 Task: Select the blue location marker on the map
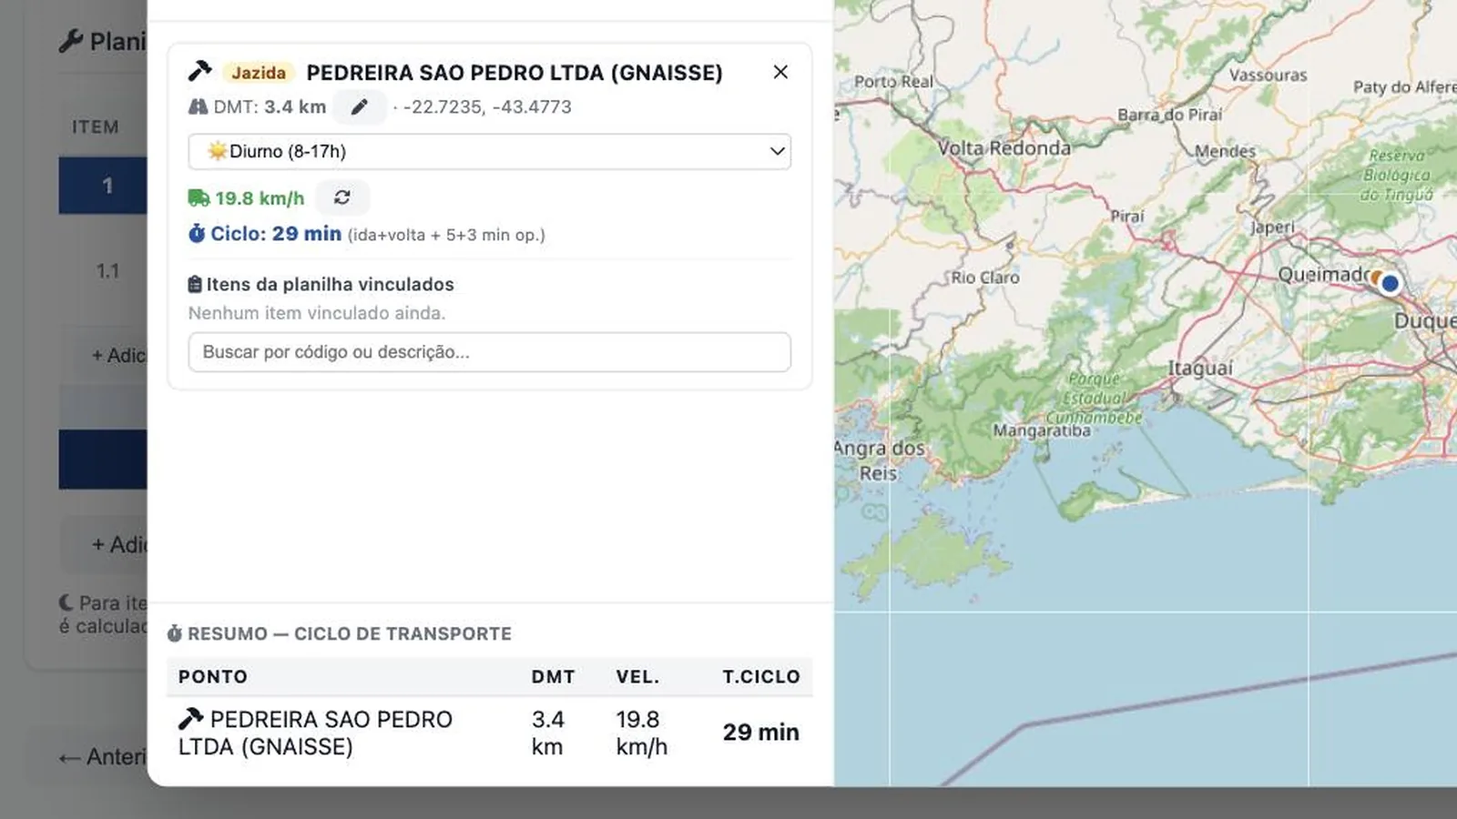1390,283
